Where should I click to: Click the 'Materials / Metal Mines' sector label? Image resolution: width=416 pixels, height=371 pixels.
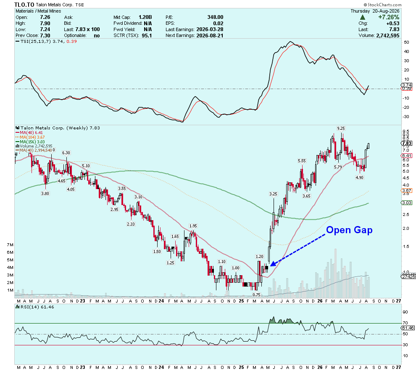pos(38,11)
